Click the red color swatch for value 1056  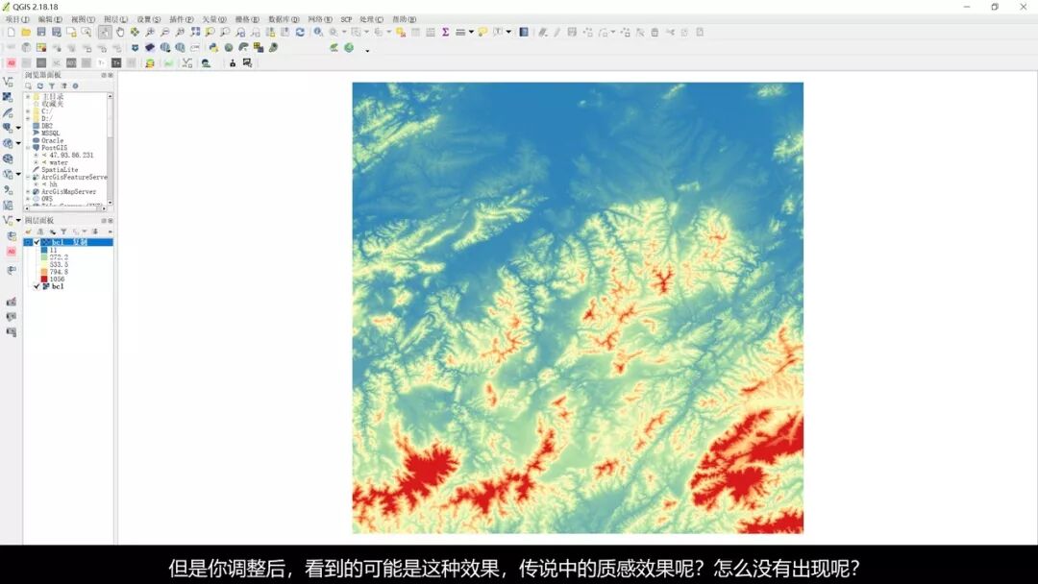pyautogui.click(x=43, y=280)
